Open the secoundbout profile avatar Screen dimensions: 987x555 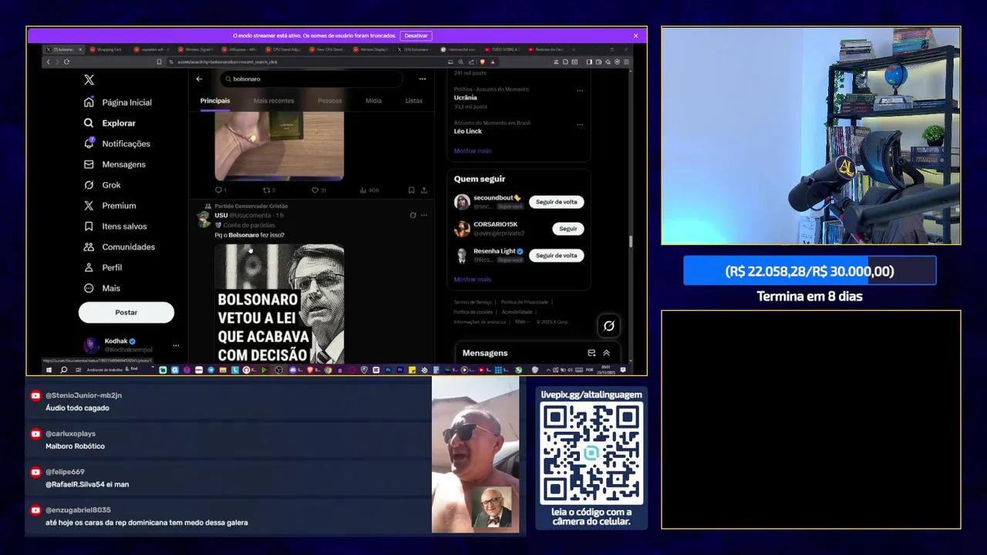(462, 202)
